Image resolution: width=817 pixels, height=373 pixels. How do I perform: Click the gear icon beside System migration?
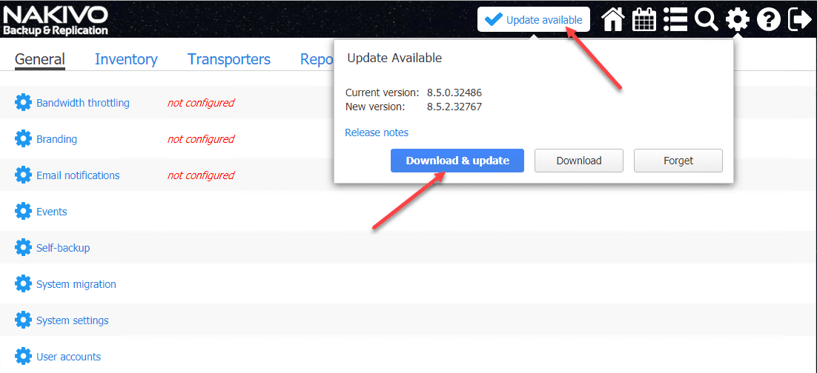pyautogui.click(x=23, y=284)
